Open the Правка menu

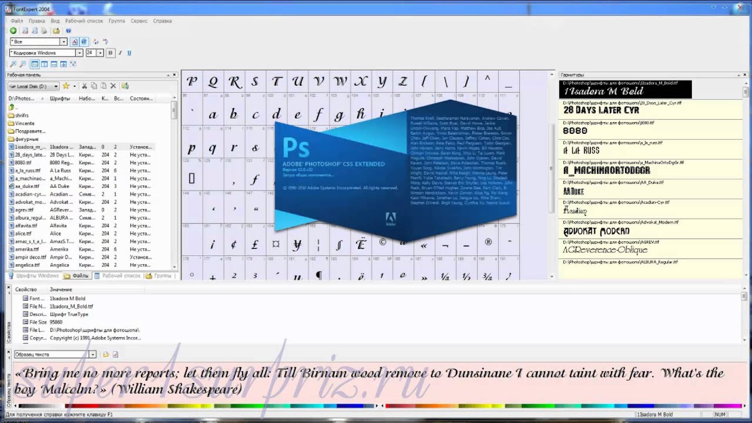click(x=36, y=21)
